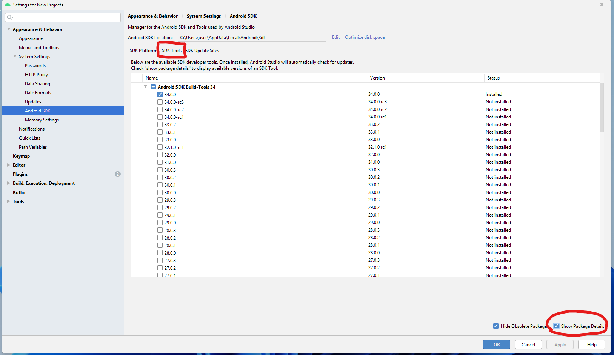Toggle the Android SDK Build-Tools 34 group checkbox

[153, 87]
